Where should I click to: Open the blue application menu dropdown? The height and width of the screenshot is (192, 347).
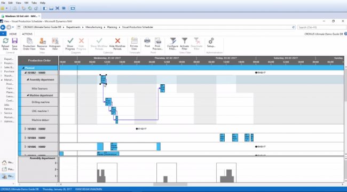pos(3,34)
